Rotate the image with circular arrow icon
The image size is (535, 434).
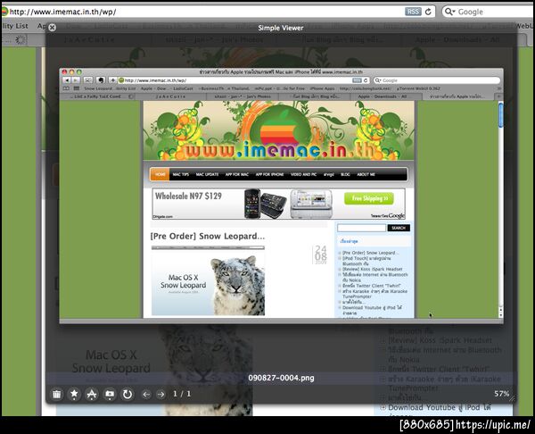point(128,395)
